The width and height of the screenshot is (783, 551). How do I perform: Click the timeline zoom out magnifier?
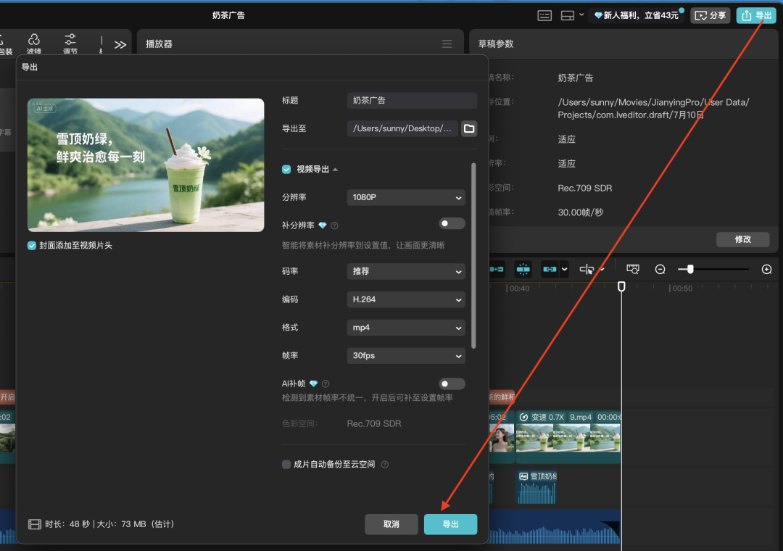(x=660, y=269)
